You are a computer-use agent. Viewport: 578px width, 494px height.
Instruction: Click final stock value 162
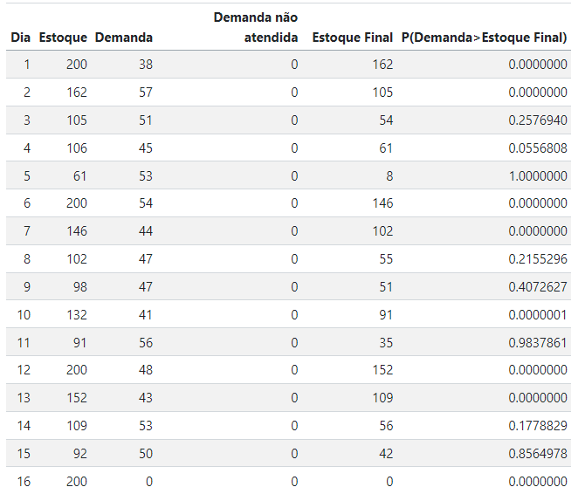[x=382, y=65]
